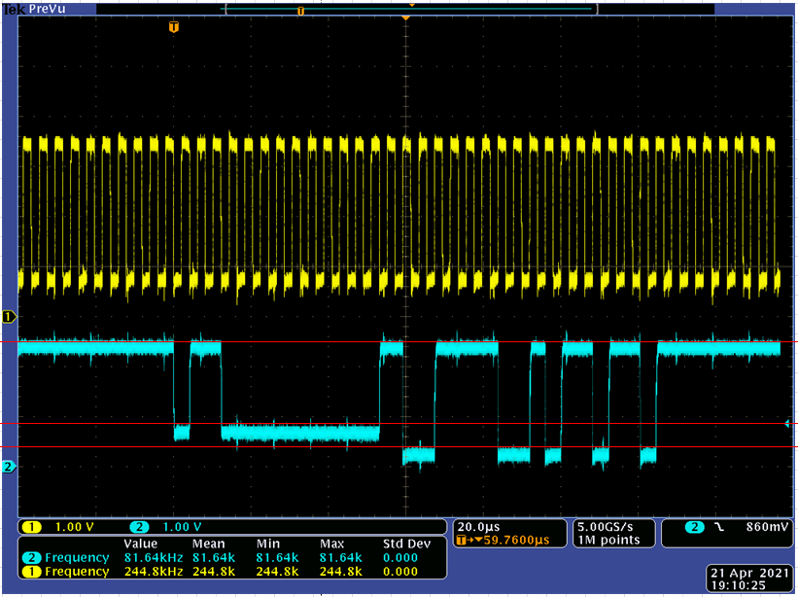Click the 20.0µs timebase readout

point(479,527)
